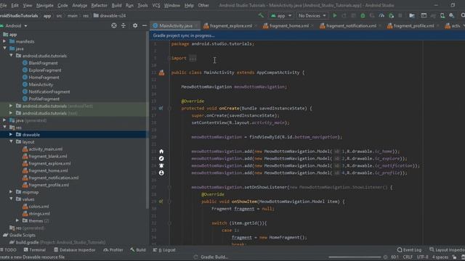This screenshot has height=261, width=465.
Task: Open the Logcat tool window
Action: [x=164, y=250]
